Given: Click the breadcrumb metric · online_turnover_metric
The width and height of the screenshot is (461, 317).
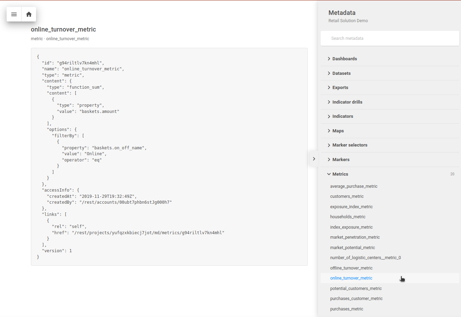Looking at the screenshot, I should click(x=60, y=39).
